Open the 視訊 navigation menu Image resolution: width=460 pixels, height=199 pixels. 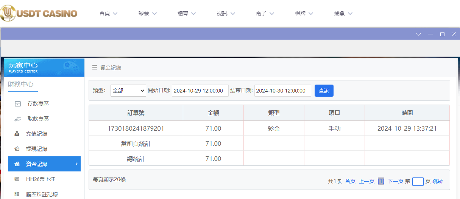tap(226, 13)
